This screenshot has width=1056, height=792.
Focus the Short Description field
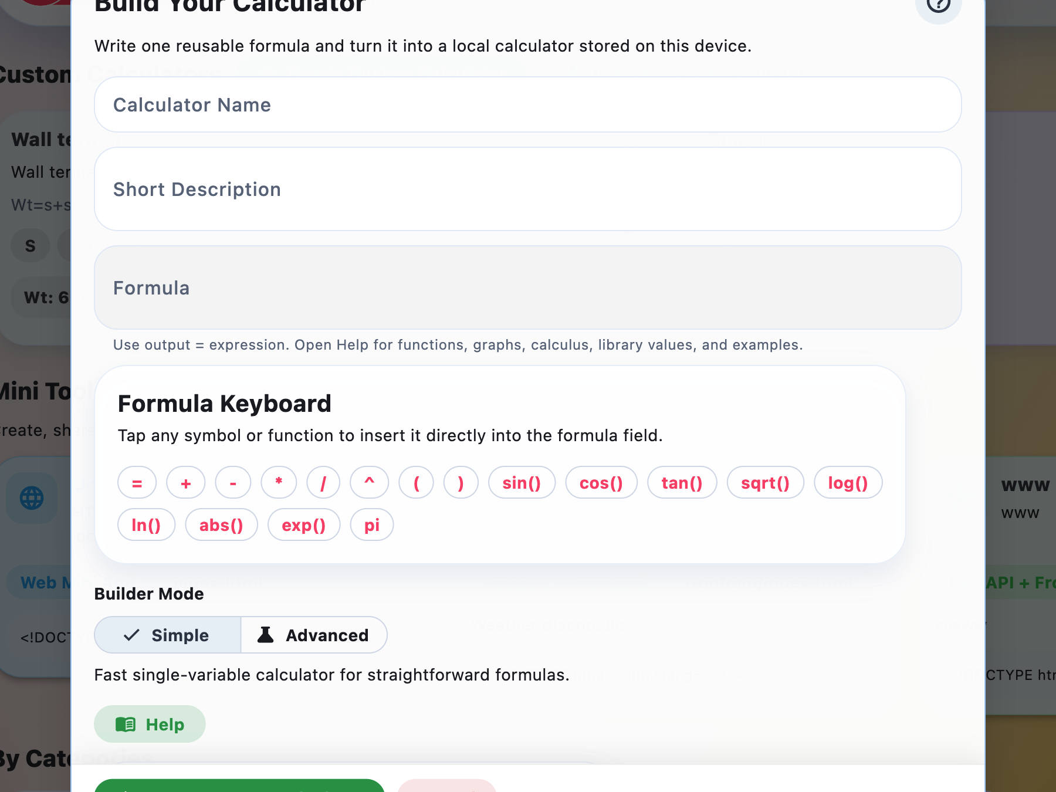tap(527, 189)
